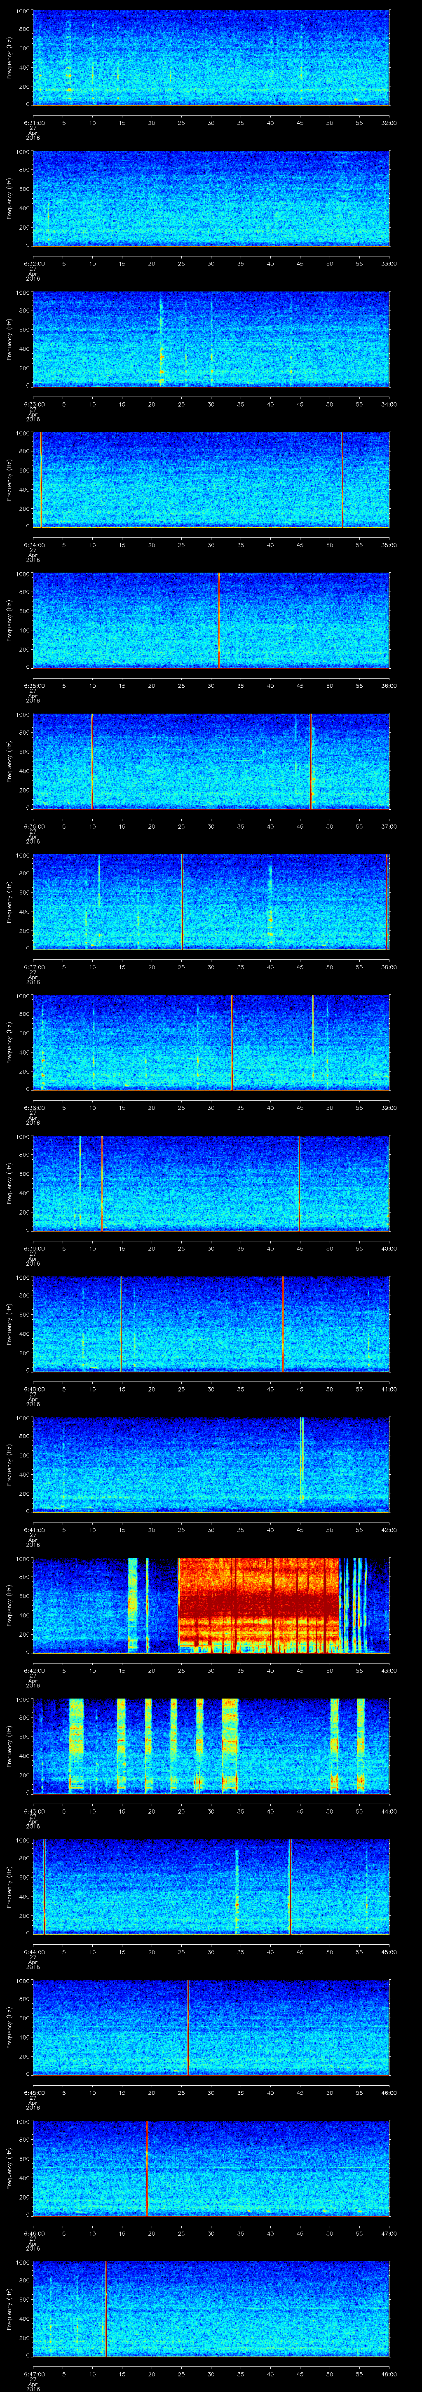This screenshot has height=2392, width=422.
Task: Open the 6:45:00 spectrogram panel
Action: [211, 2027]
